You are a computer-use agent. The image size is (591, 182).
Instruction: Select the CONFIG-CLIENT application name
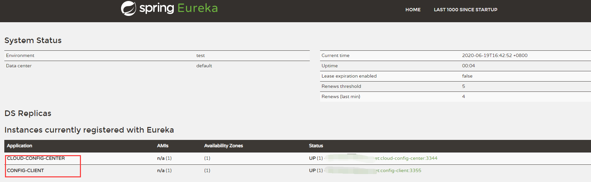click(x=26, y=170)
